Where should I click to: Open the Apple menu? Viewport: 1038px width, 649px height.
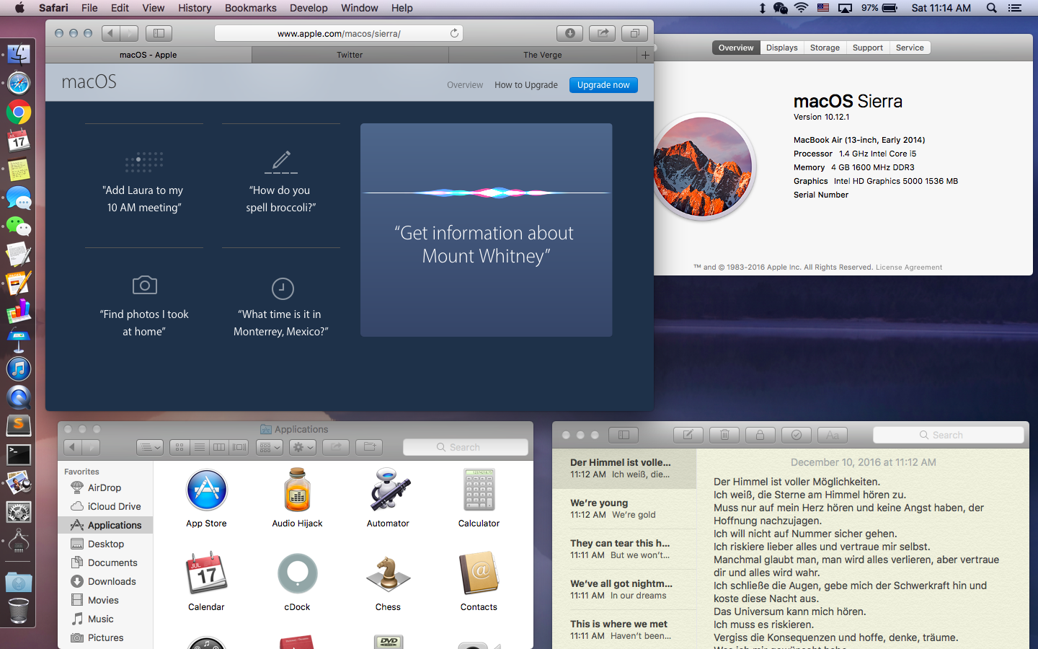coord(19,8)
